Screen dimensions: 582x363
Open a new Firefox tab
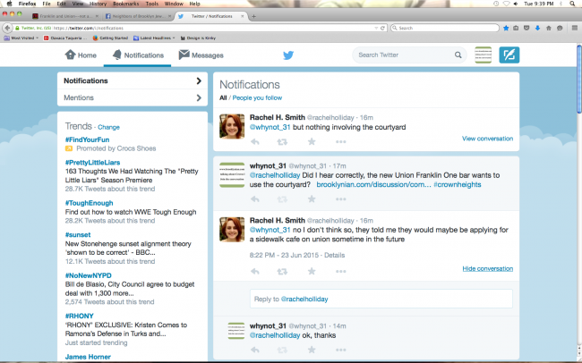(254, 16)
